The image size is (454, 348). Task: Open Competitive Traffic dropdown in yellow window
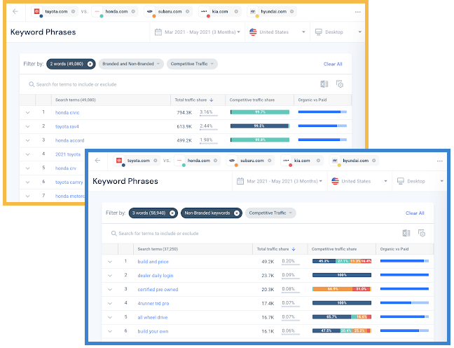pyautogui.click(x=192, y=64)
